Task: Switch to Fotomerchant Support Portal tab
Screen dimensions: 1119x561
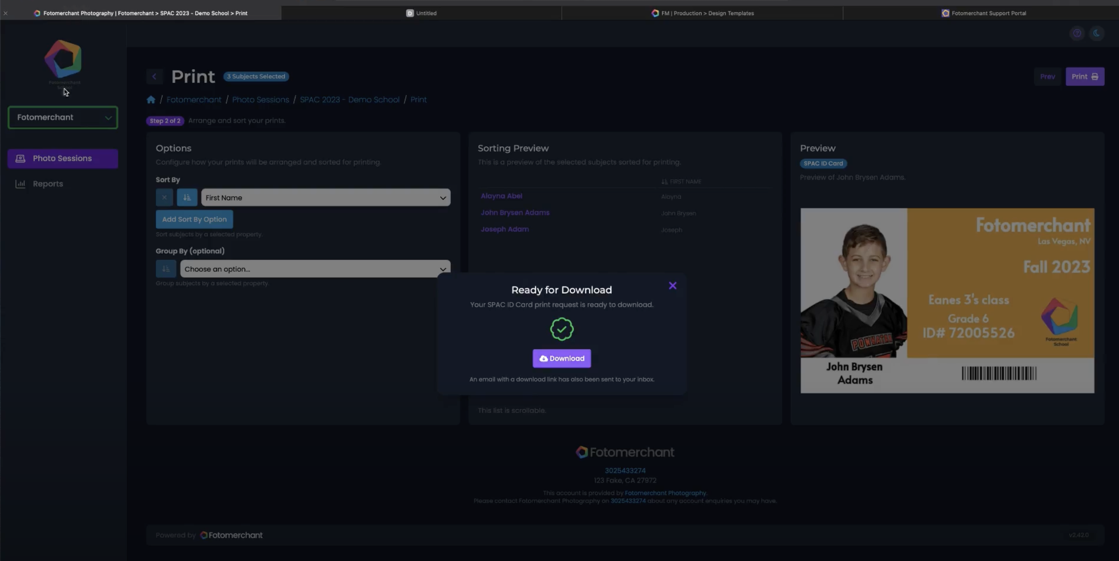Action: [984, 13]
